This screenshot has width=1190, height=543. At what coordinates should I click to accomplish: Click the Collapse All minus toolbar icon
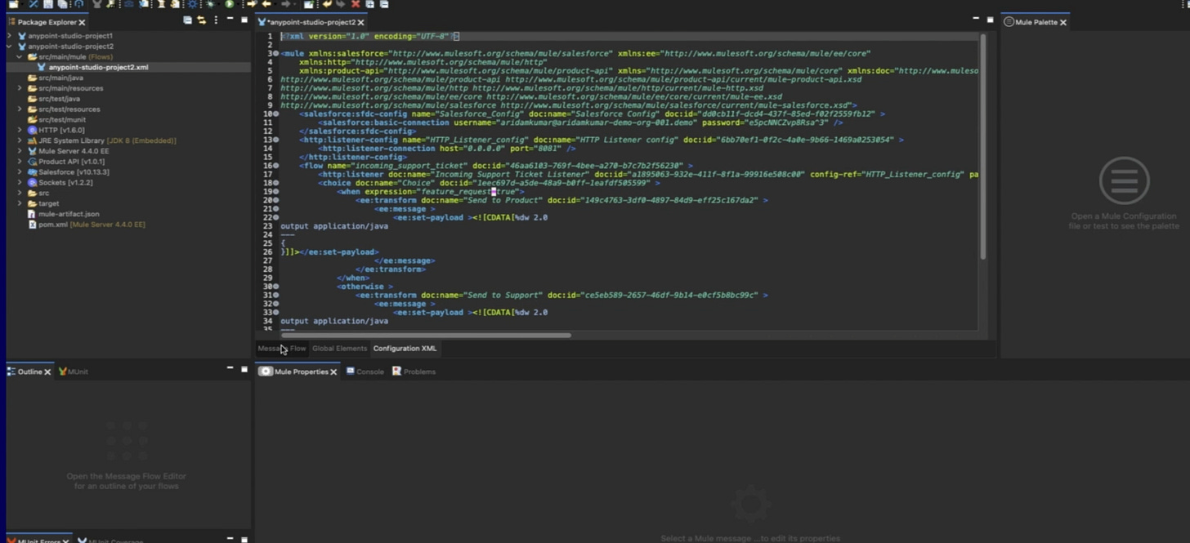pyautogui.click(x=383, y=4)
